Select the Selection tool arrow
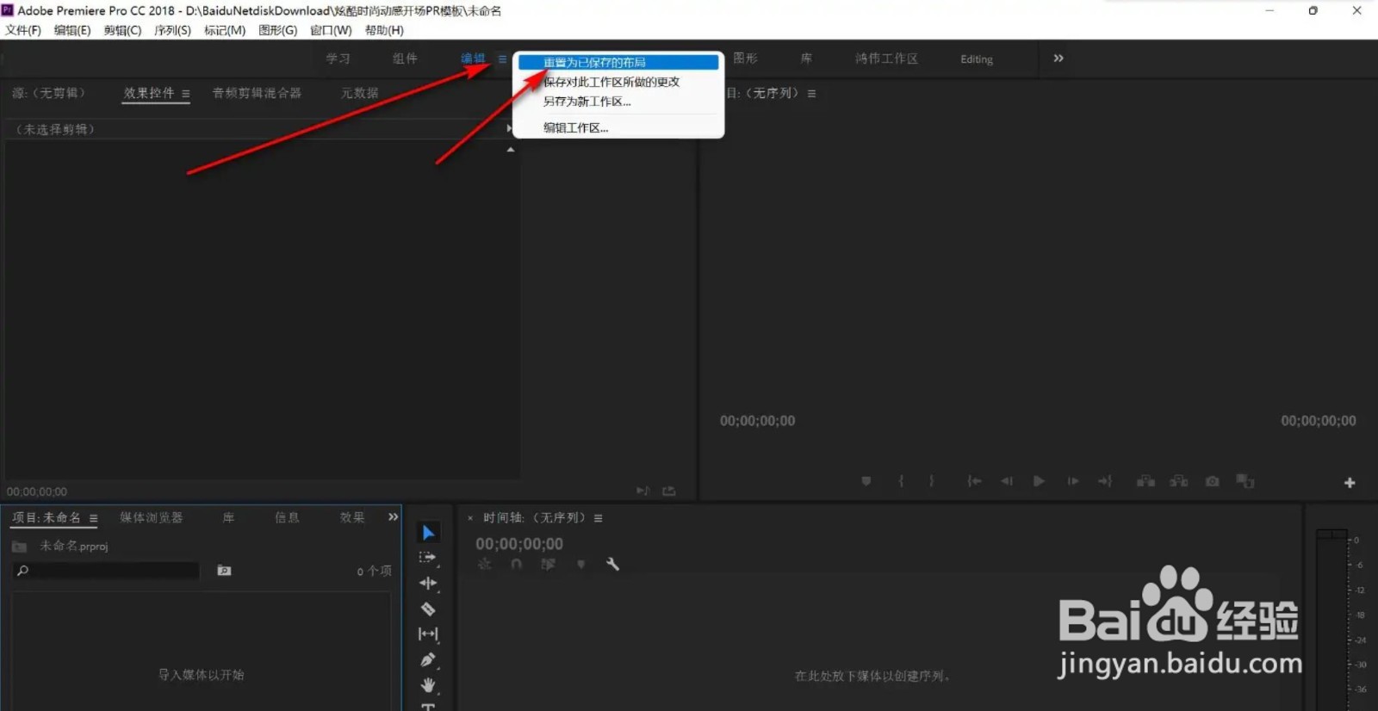 [428, 533]
